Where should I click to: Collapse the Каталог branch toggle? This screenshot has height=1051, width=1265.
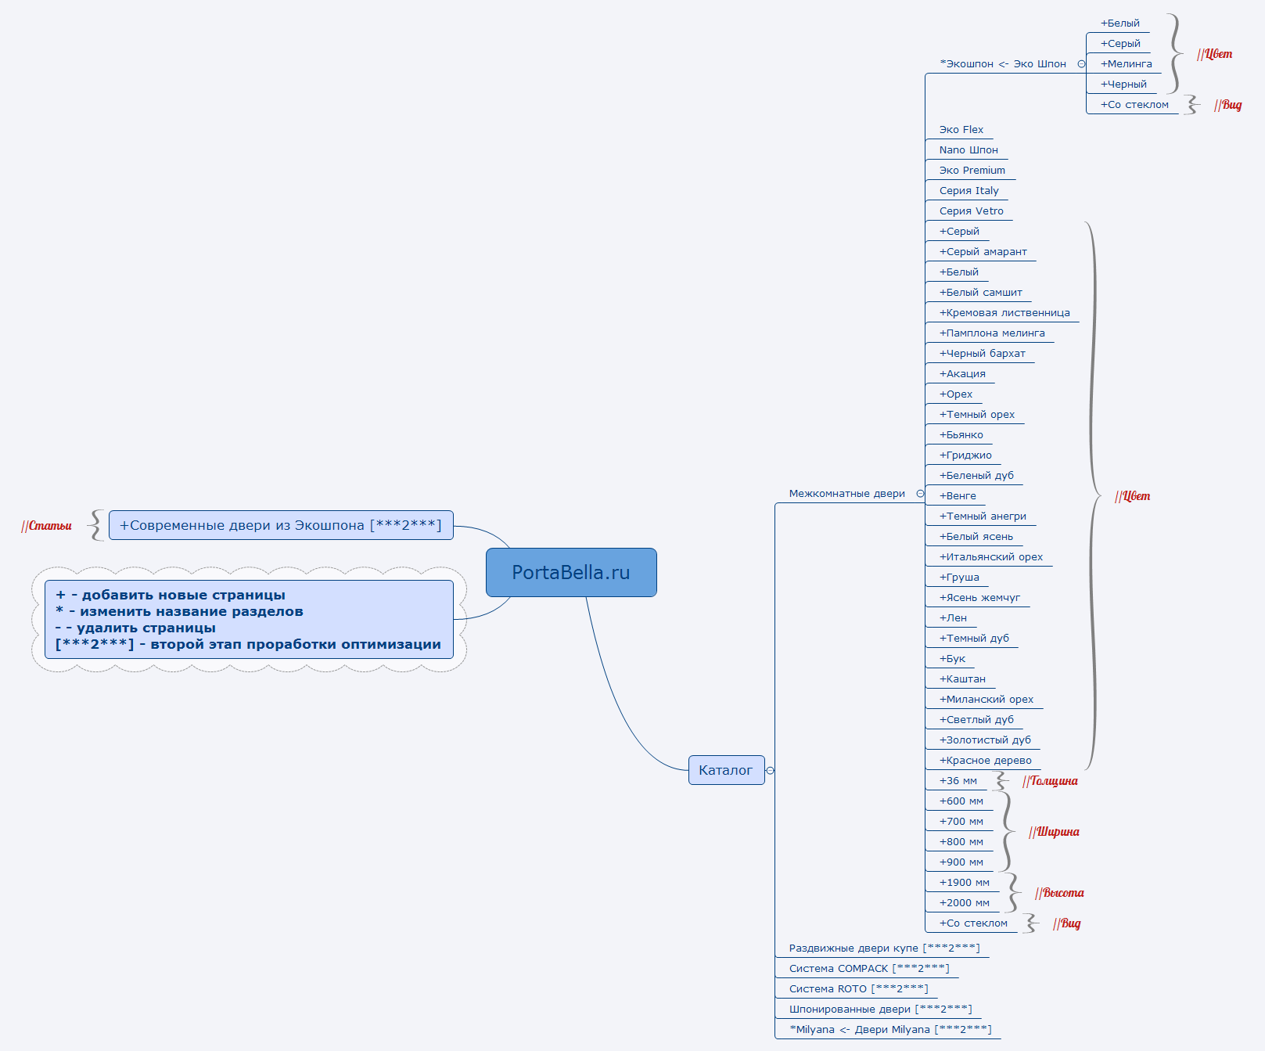tap(771, 771)
